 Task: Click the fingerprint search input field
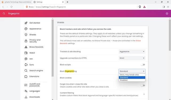coord(85,14)
